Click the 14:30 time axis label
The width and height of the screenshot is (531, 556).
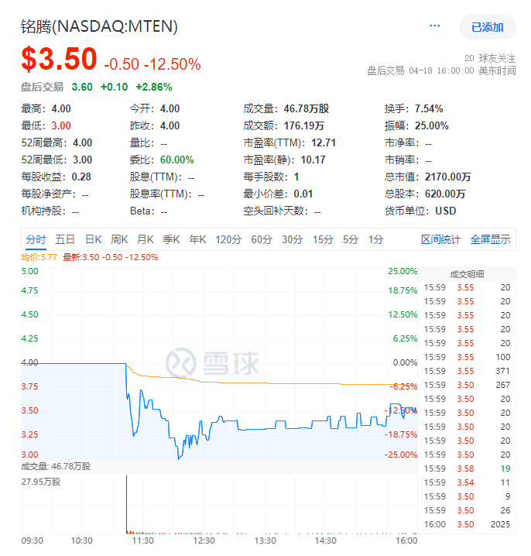tap(325, 541)
